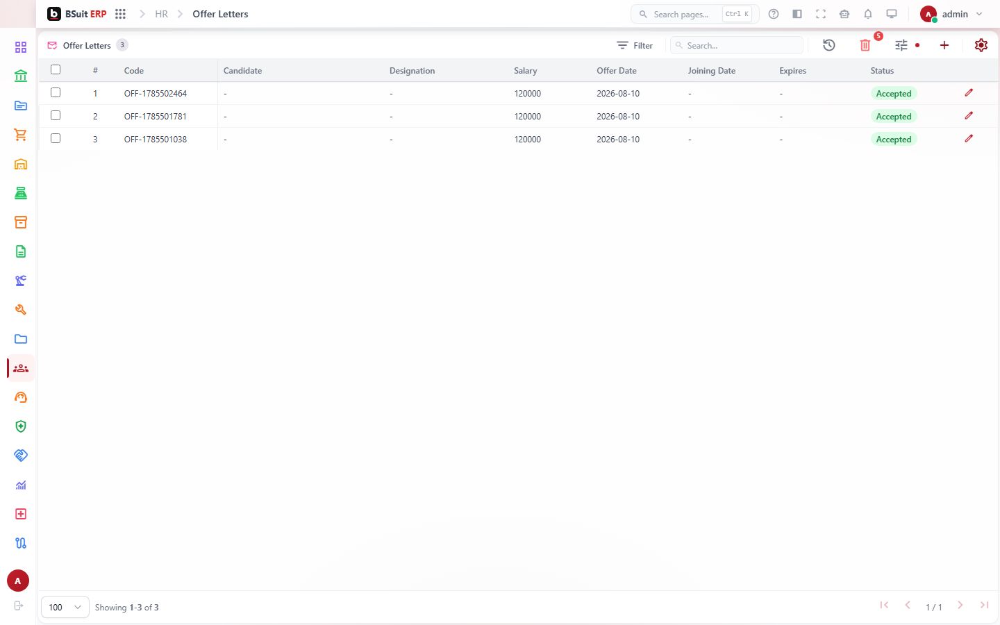Open the red gear settings icon

(981, 45)
